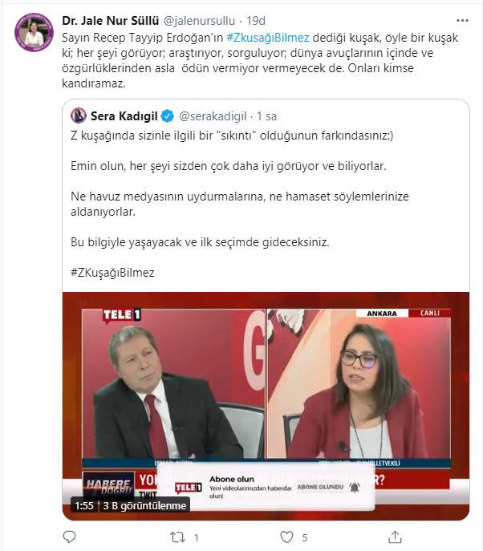Click the notification bell in the subscribe banner
The image size is (483, 551).
coord(355,487)
